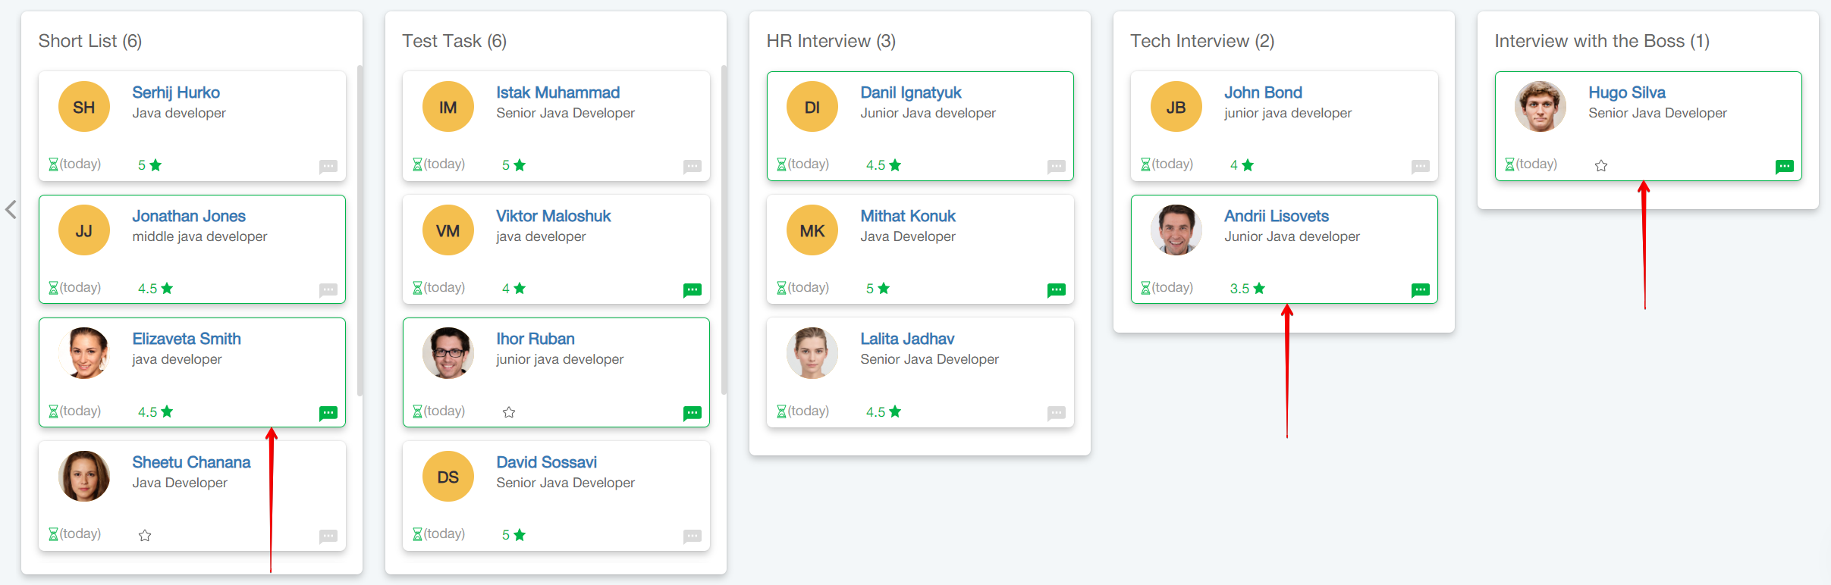Toggle empty star rating for Hugo Silva

[x=1601, y=165]
